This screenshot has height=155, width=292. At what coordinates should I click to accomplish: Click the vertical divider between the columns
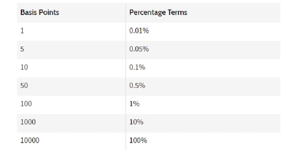(x=126, y=77)
